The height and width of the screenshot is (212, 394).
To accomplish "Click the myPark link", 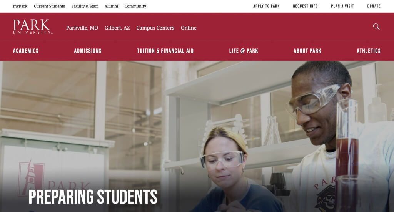I will 20,6.
